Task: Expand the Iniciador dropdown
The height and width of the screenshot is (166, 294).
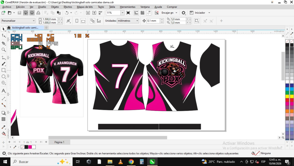Action: [x=209, y=13]
